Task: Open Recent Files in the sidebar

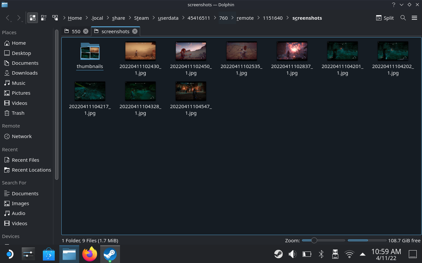Action: [25, 160]
